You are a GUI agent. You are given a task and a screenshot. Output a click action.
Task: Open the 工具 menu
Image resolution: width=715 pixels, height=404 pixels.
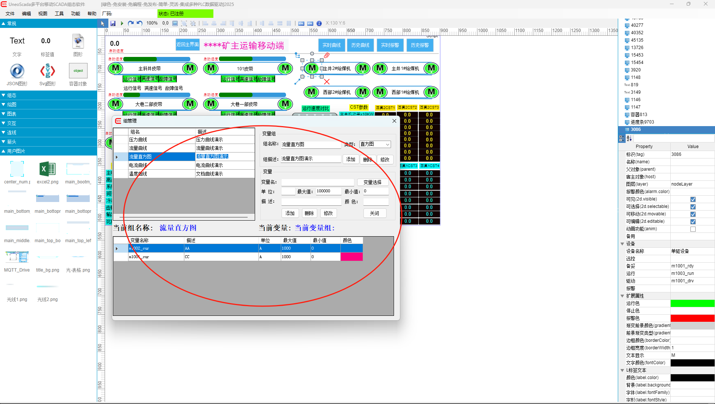(x=59, y=14)
